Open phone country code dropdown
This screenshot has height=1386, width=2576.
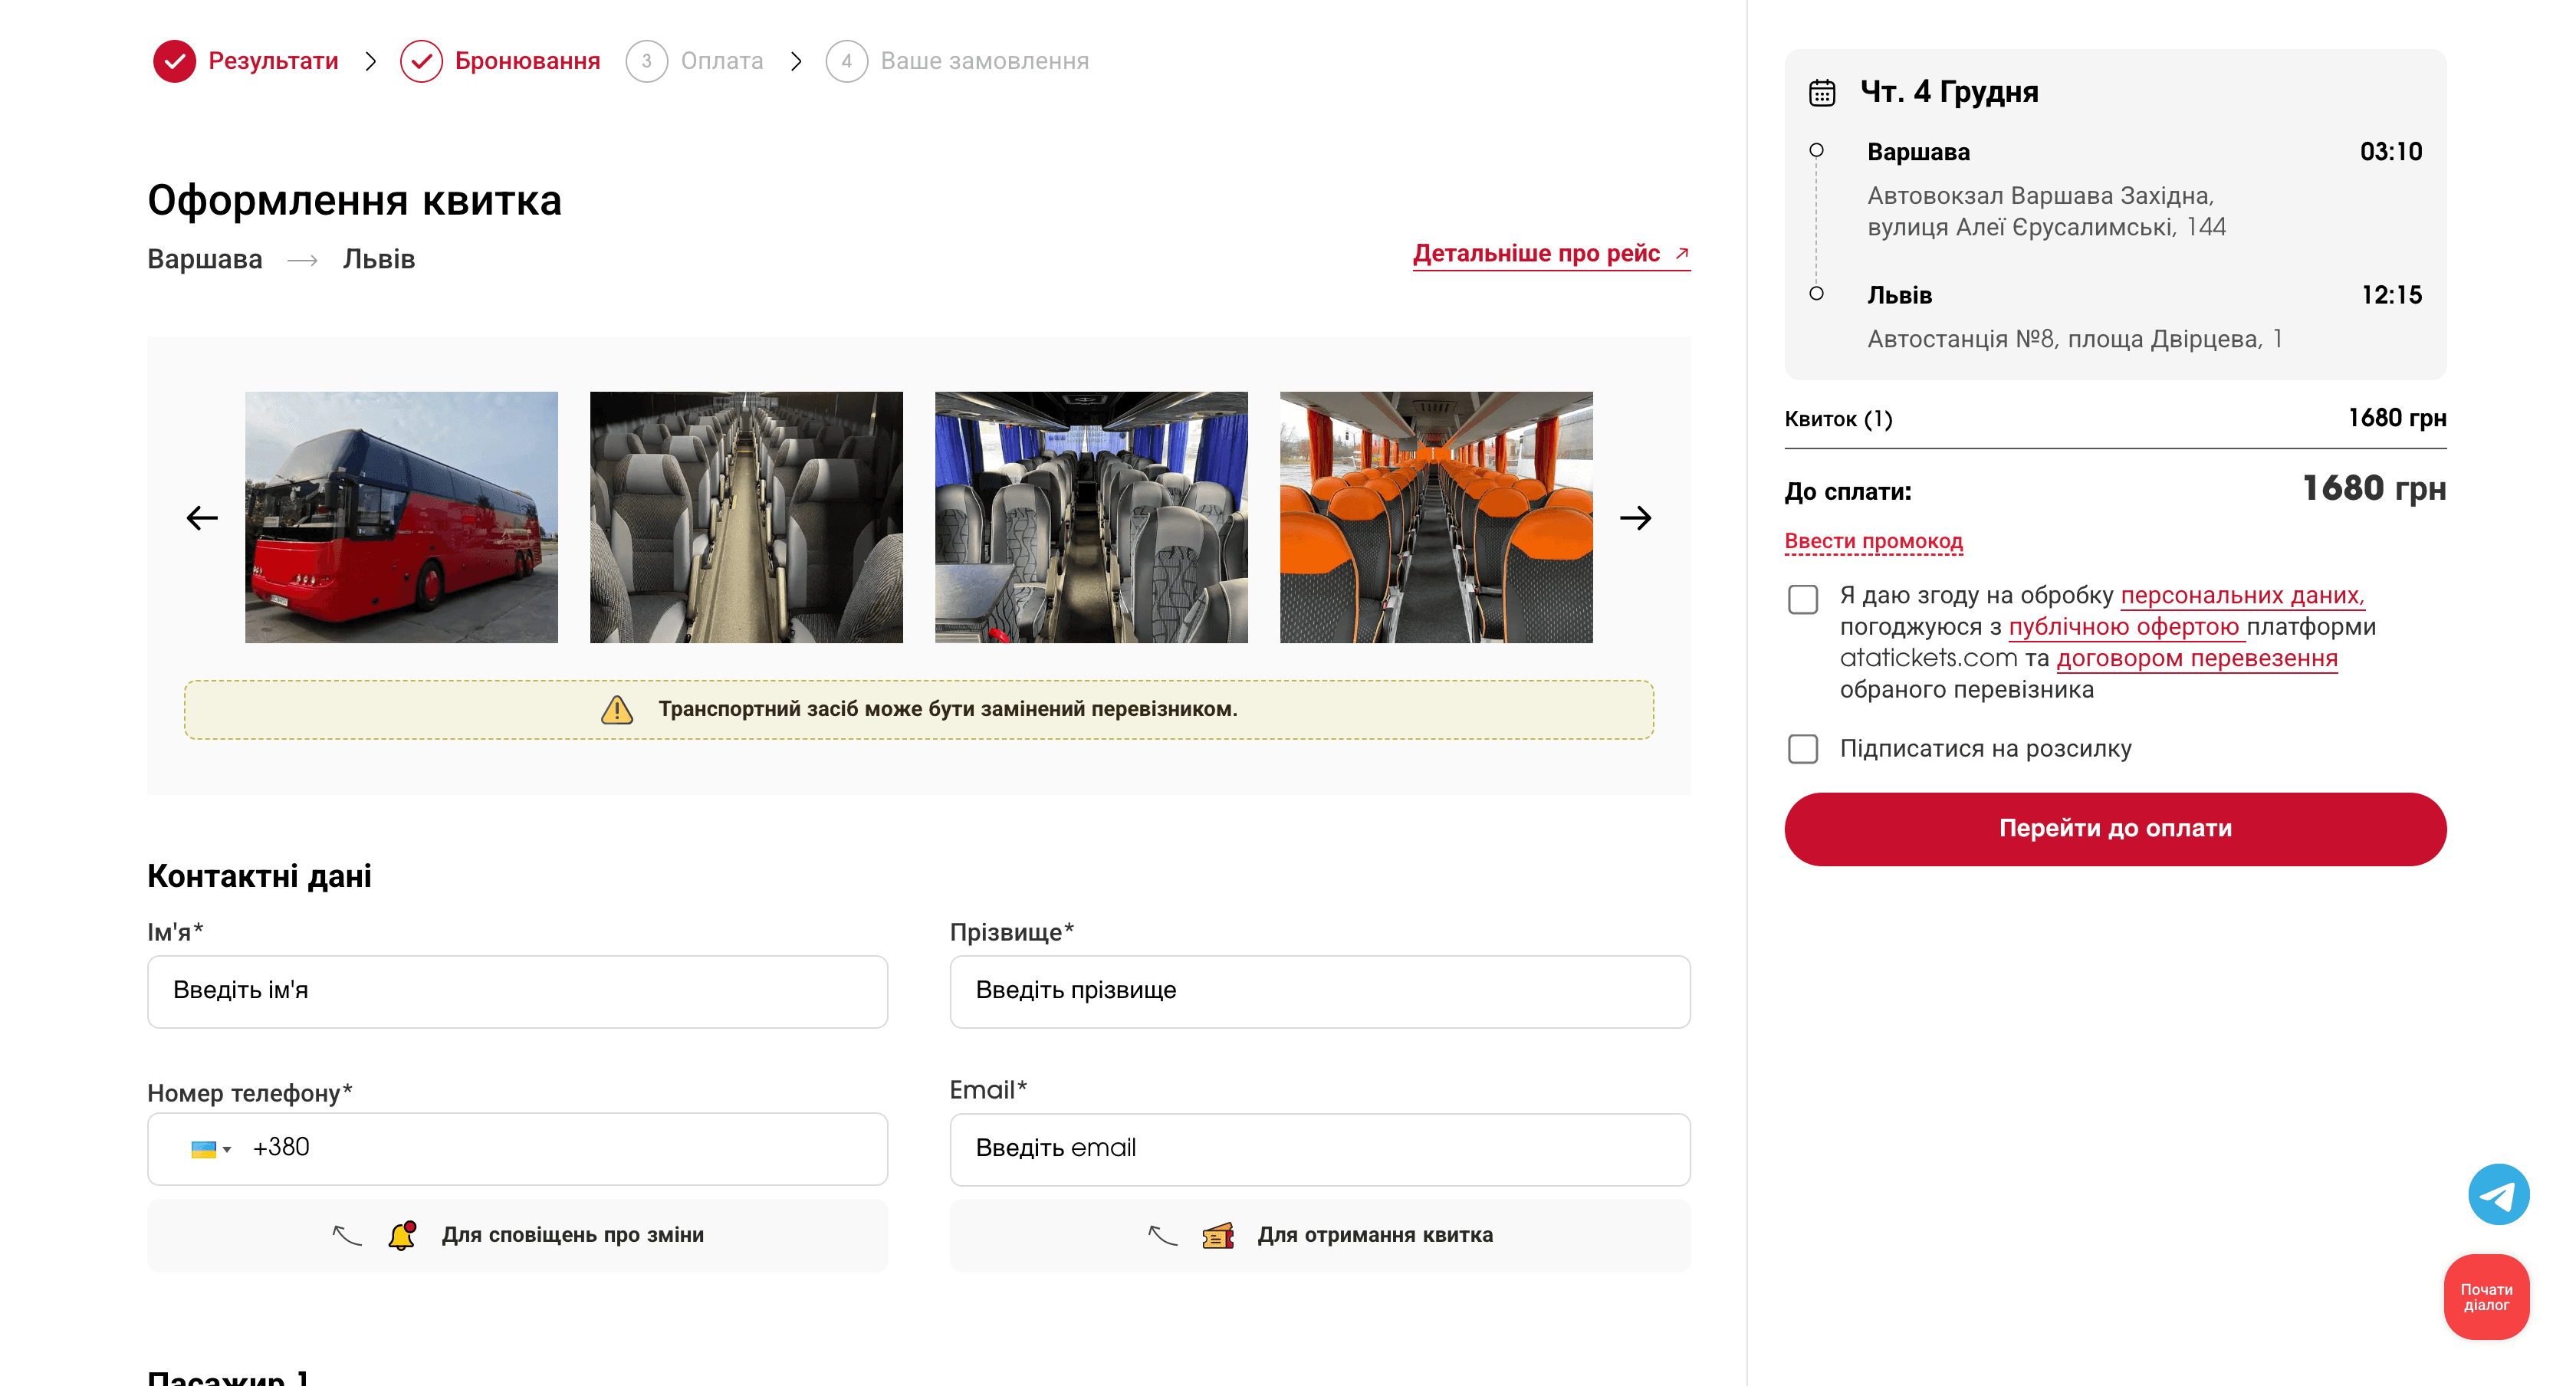228,1148
